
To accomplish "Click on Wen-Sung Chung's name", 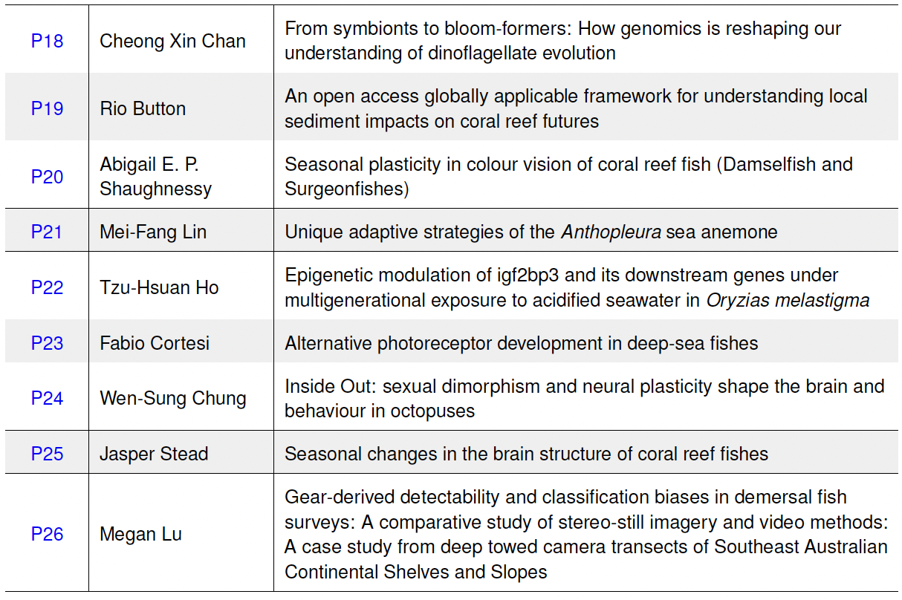I will (172, 398).
